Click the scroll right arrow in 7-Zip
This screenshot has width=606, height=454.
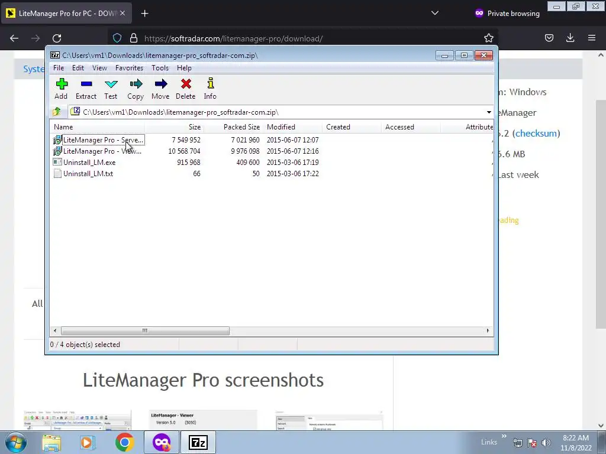point(488,331)
